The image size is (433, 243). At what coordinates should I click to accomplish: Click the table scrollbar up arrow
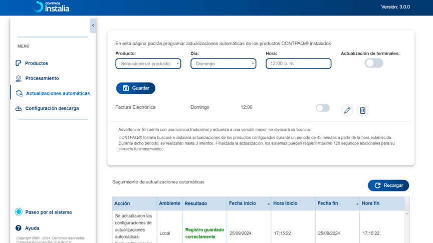click(x=407, y=214)
